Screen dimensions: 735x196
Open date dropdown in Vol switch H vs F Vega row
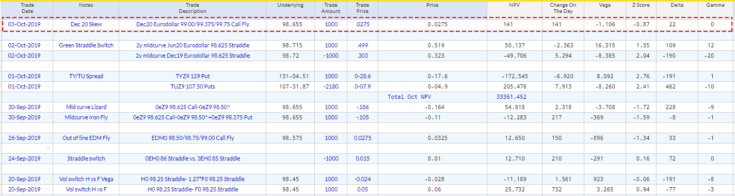coord(49,179)
